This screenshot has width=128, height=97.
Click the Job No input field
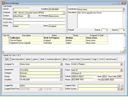(x=21, y=9)
